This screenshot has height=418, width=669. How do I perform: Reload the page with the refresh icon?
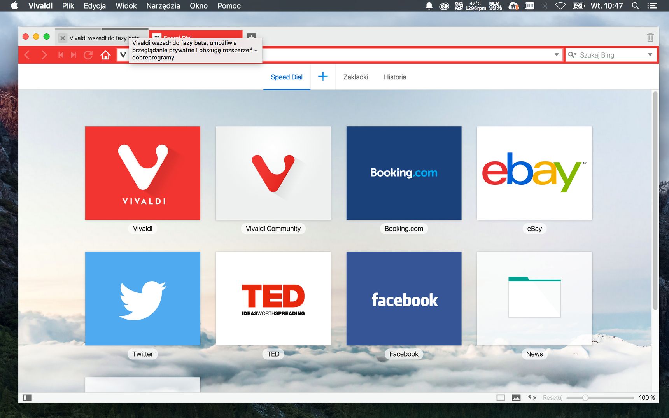88,55
